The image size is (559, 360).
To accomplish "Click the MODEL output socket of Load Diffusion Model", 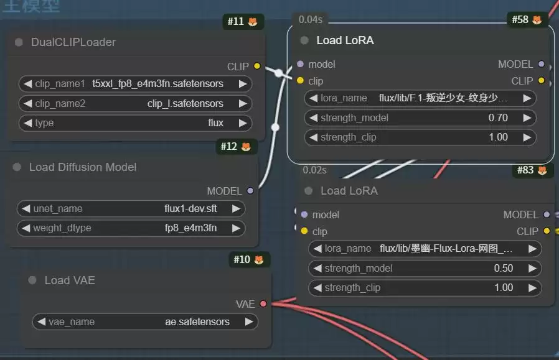I will click(x=250, y=191).
